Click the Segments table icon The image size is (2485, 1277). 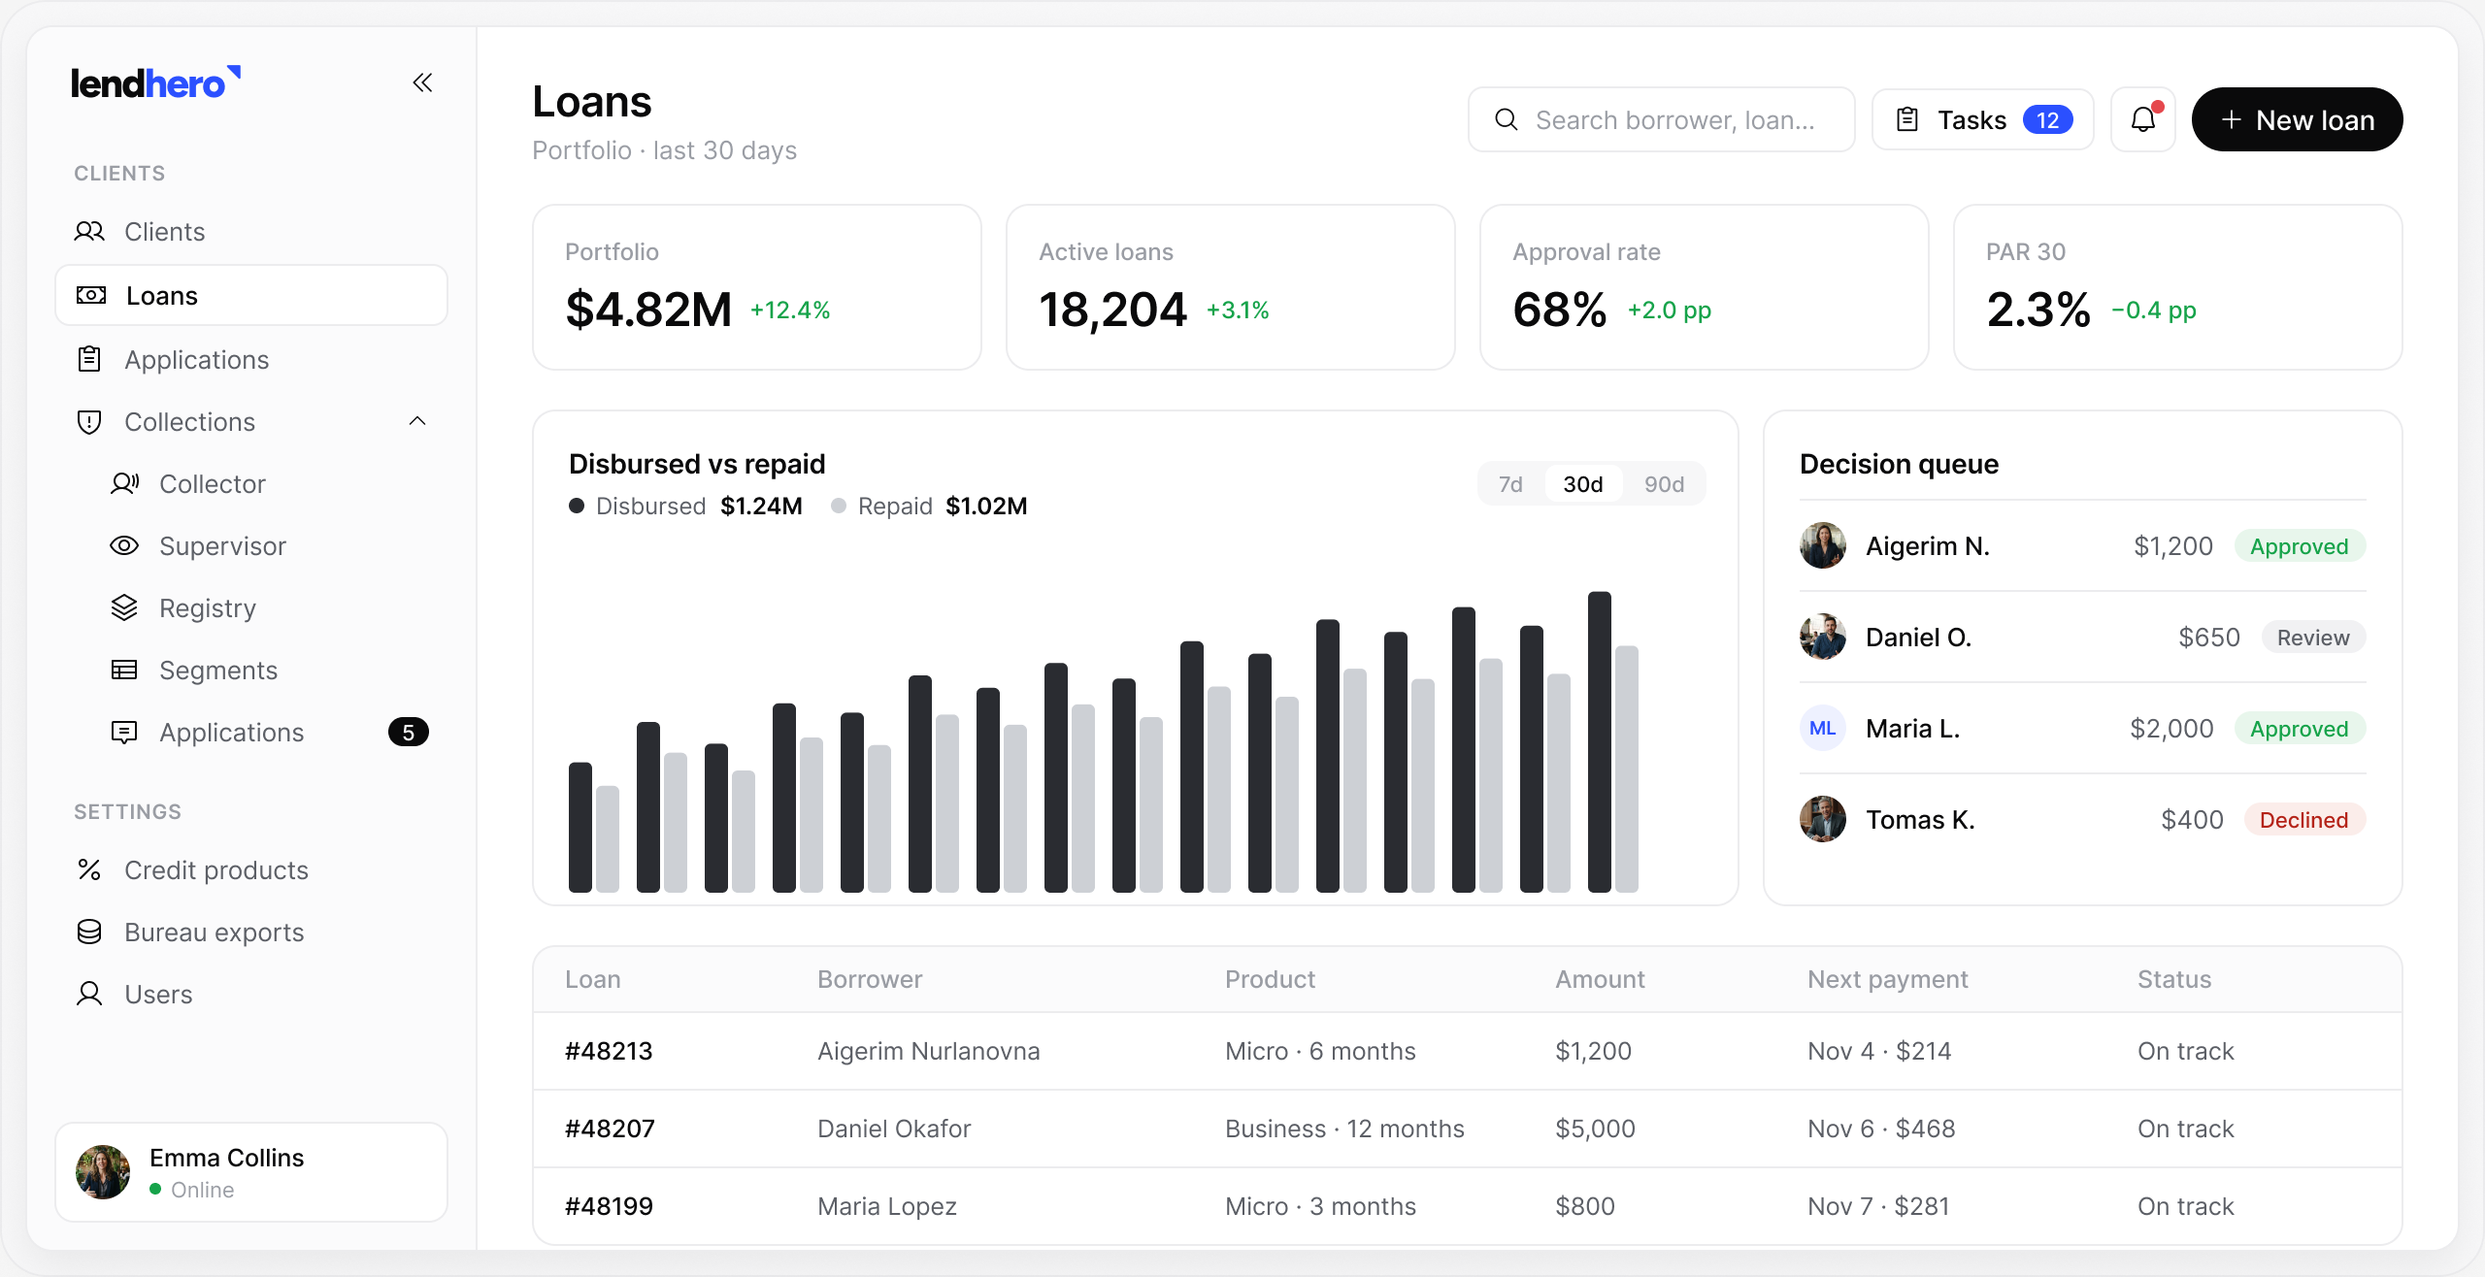tap(124, 670)
